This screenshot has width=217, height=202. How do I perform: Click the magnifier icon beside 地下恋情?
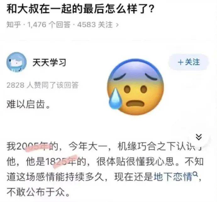pyautogui.click(x=195, y=174)
